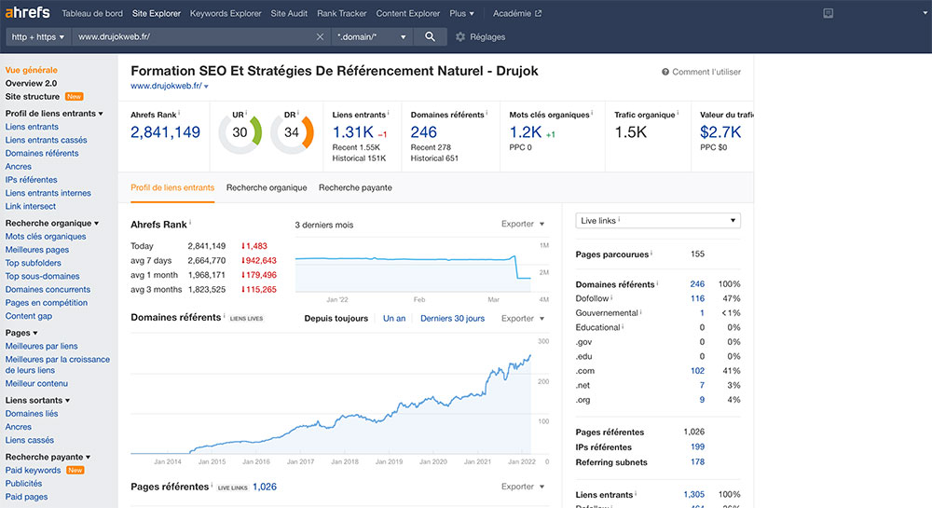
Task: Open the protocol http + https dropdown
Action: pos(38,37)
